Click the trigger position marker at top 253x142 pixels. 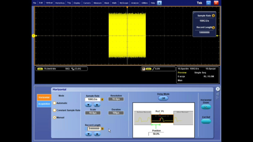[x=127, y=7]
